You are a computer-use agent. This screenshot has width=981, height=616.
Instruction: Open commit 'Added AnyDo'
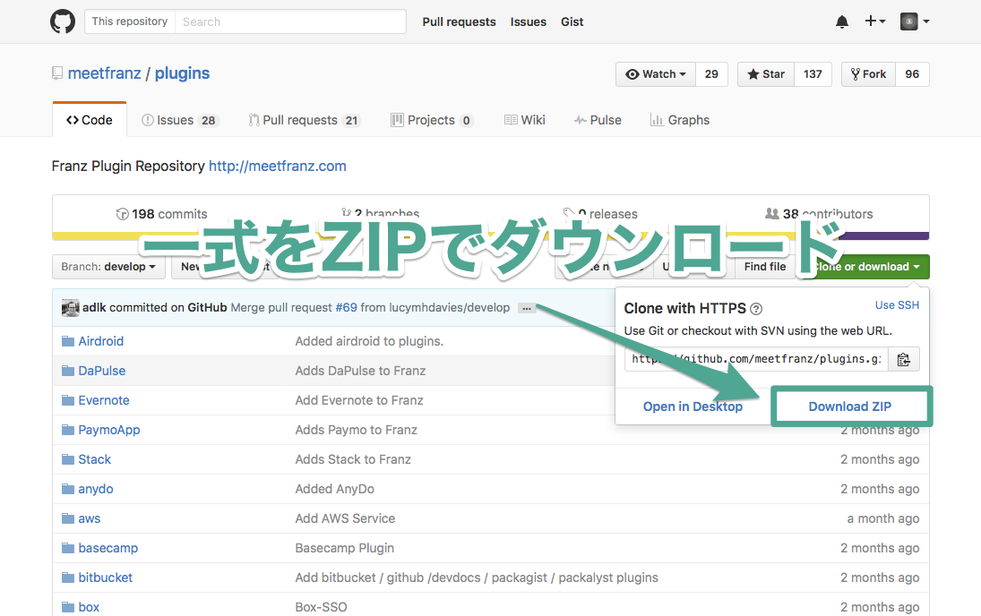335,489
